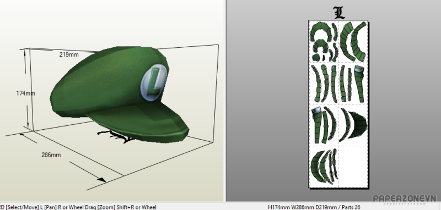Select the brim arc pieces on the top-left page
Image resolution: width=441 pixels, height=210 pixels.
(324, 42)
